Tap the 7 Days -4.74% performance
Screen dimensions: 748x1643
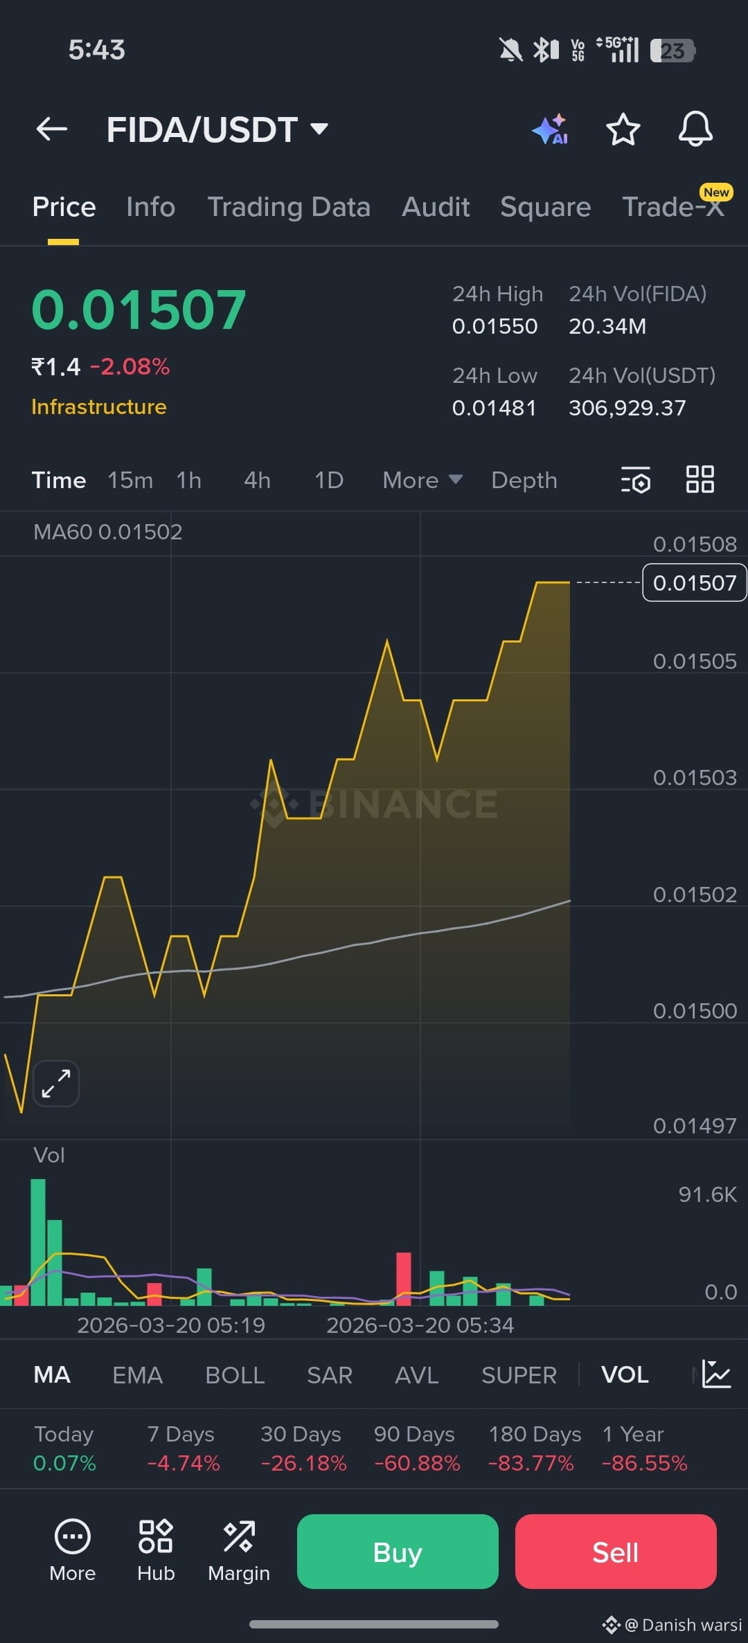183,1448
